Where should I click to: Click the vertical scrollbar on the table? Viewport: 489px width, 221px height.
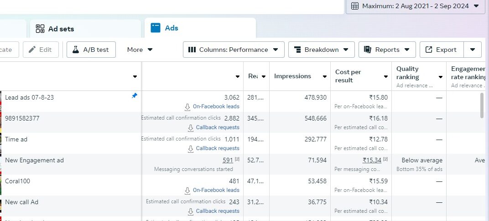point(482,105)
